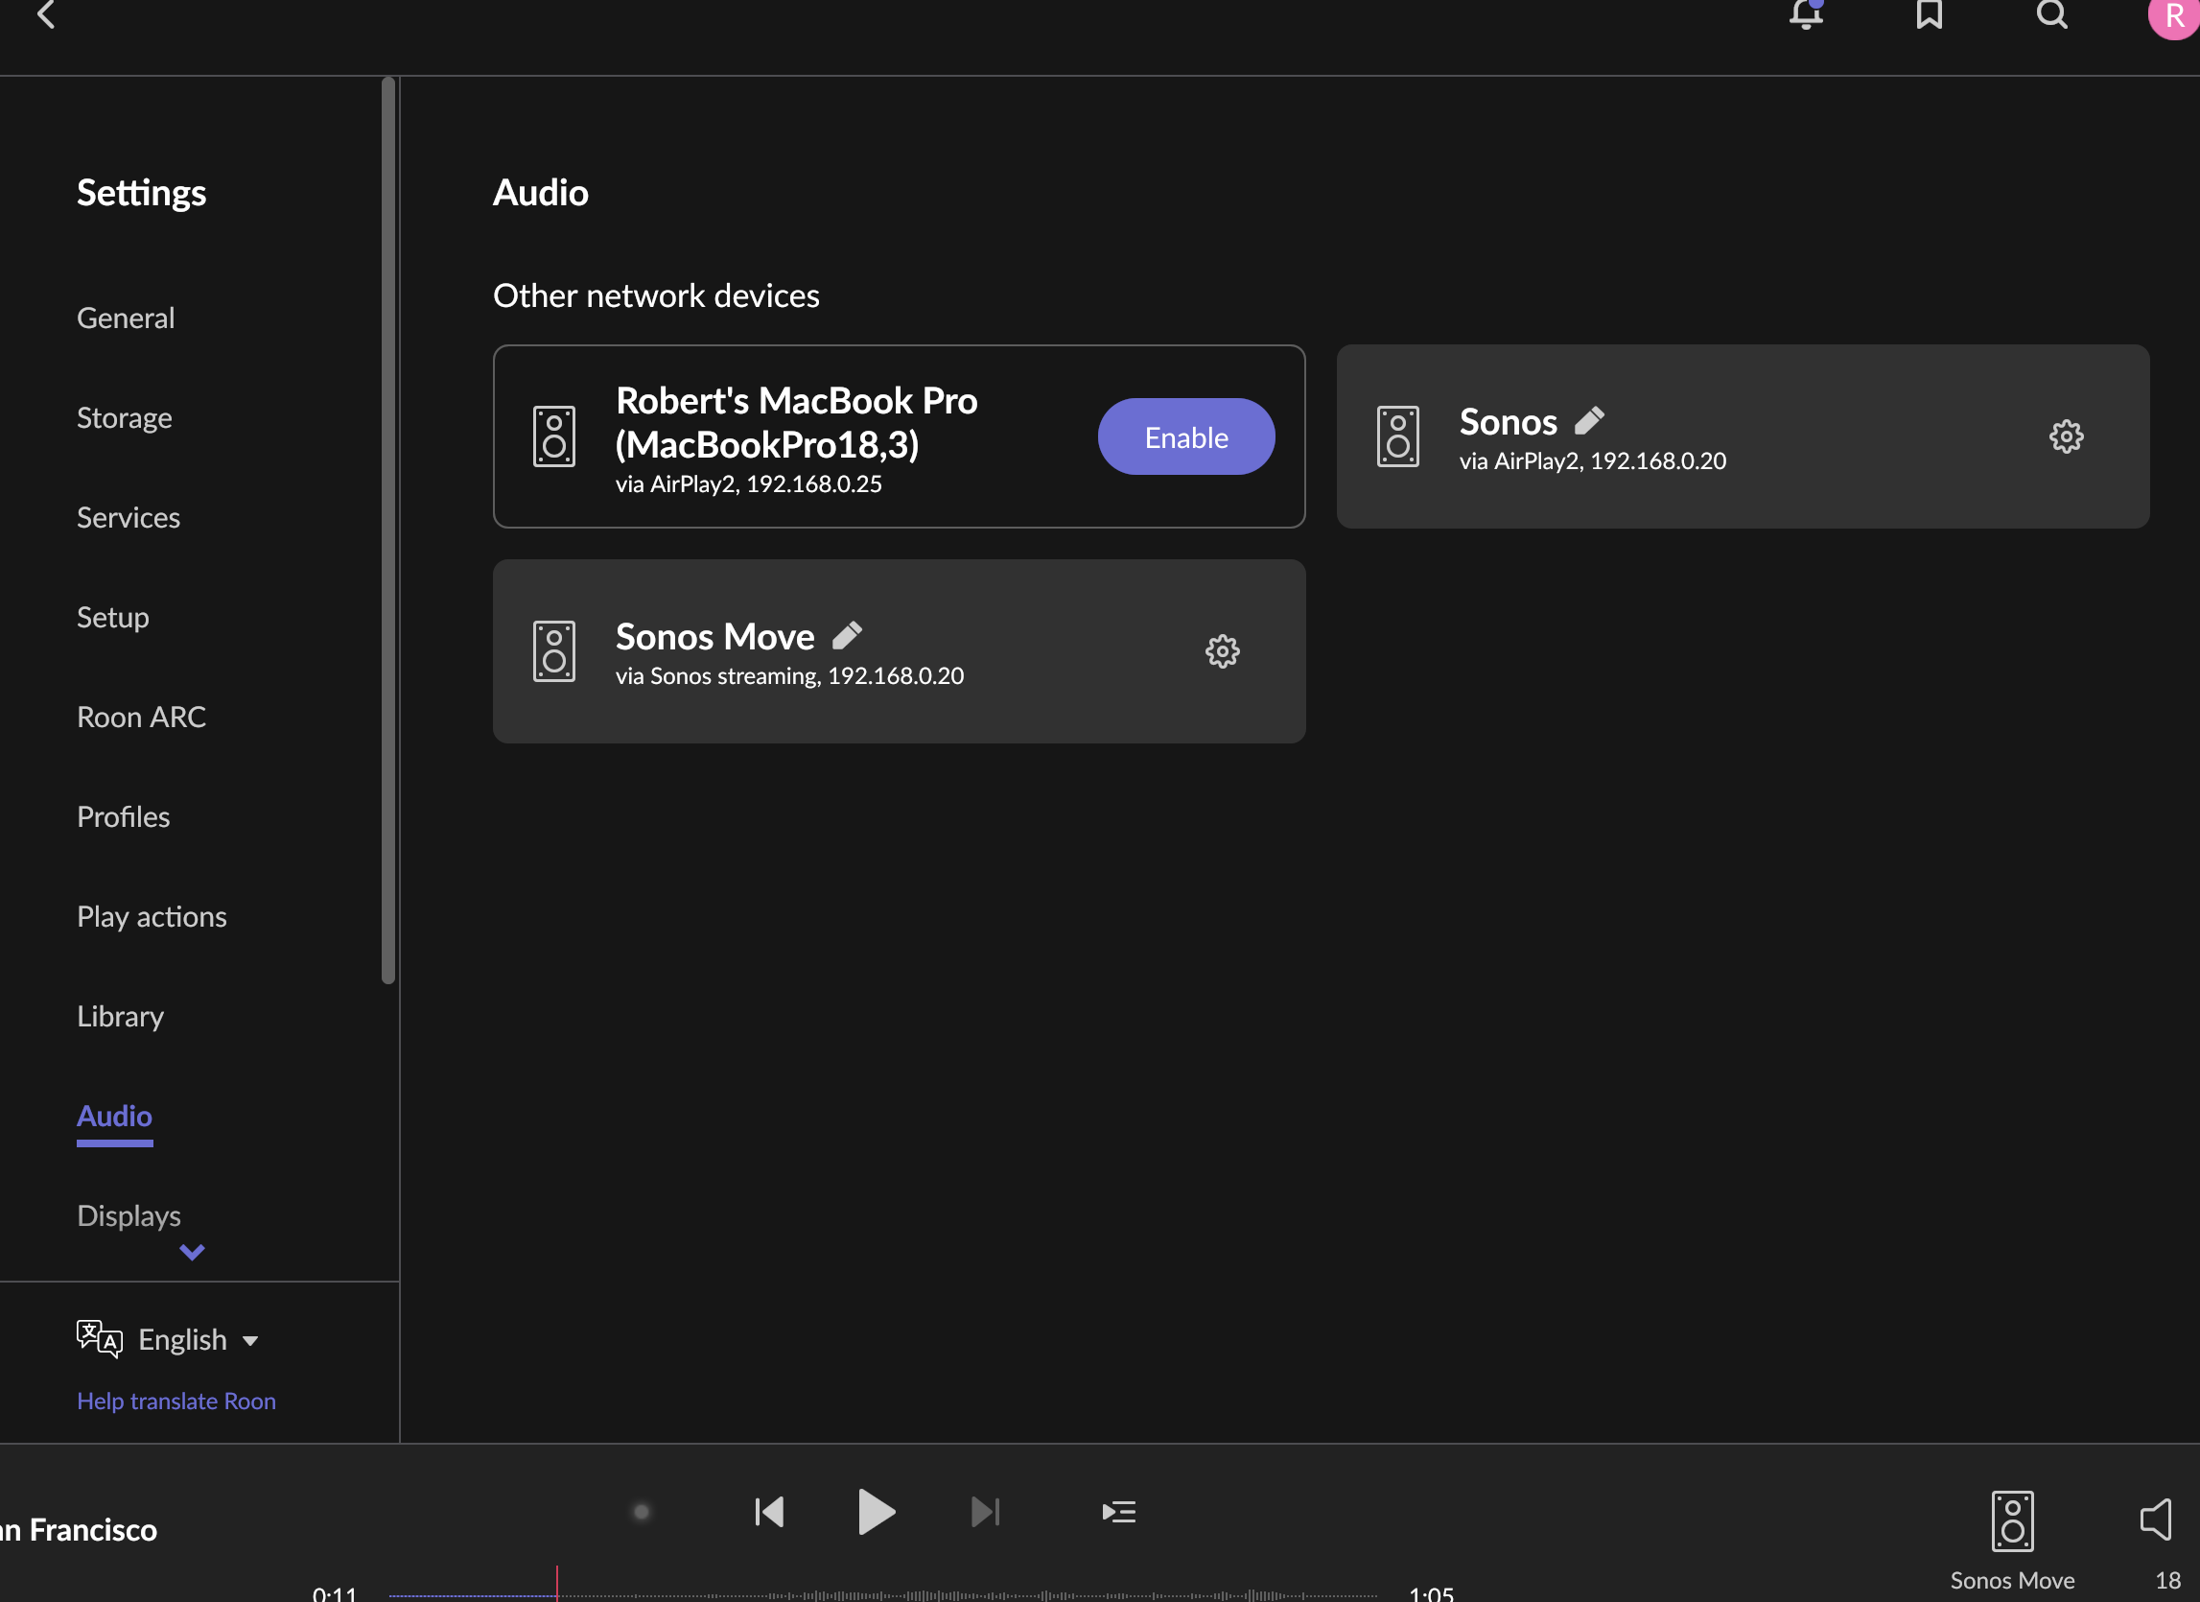Open English language dropdown
This screenshot has width=2200, height=1602.
tap(198, 1339)
